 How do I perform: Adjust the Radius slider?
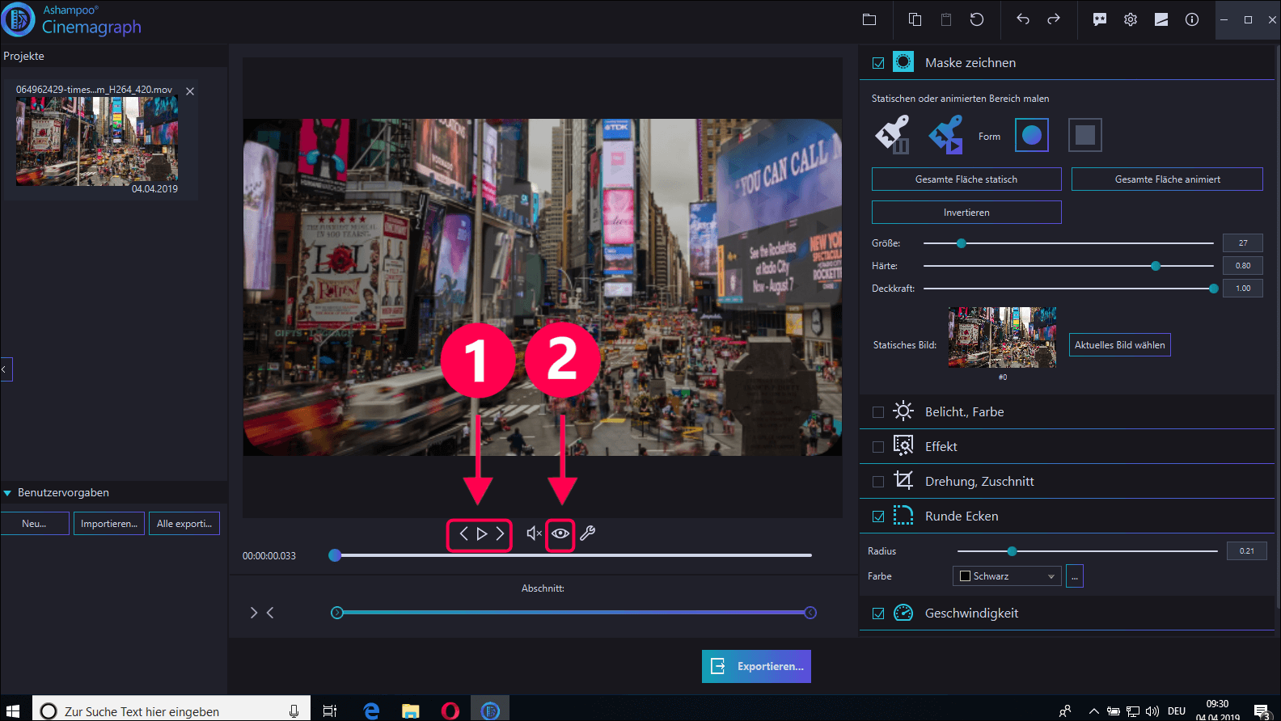coord(1012,551)
